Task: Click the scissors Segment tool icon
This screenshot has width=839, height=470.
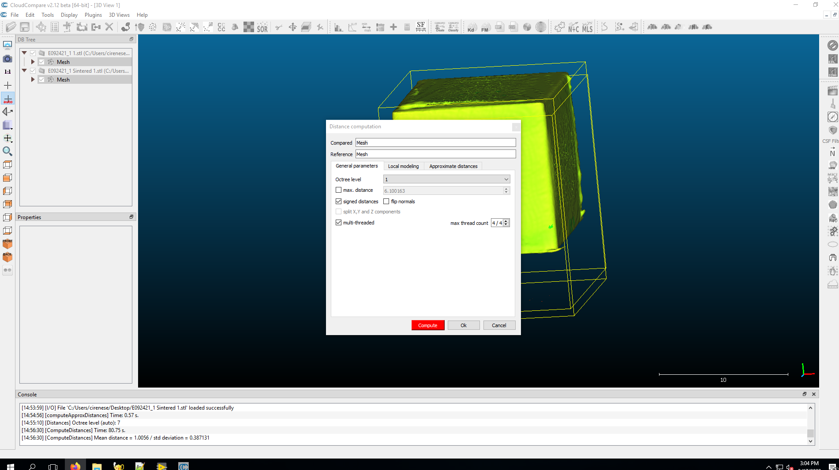Action: click(x=278, y=27)
